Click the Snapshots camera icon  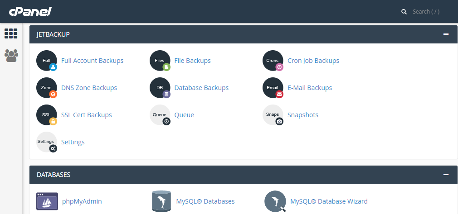click(x=273, y=115)
